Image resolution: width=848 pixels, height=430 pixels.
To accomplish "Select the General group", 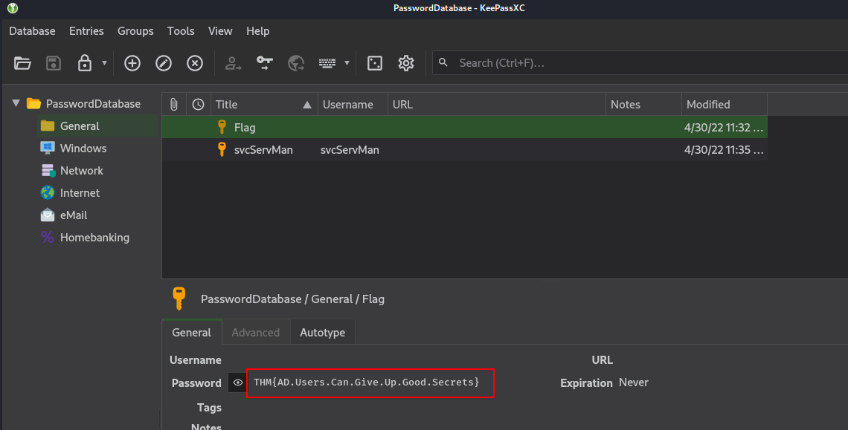I will [80, 126].
